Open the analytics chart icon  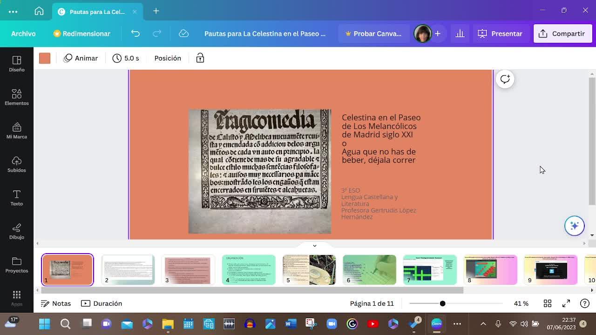pos(460,33)
